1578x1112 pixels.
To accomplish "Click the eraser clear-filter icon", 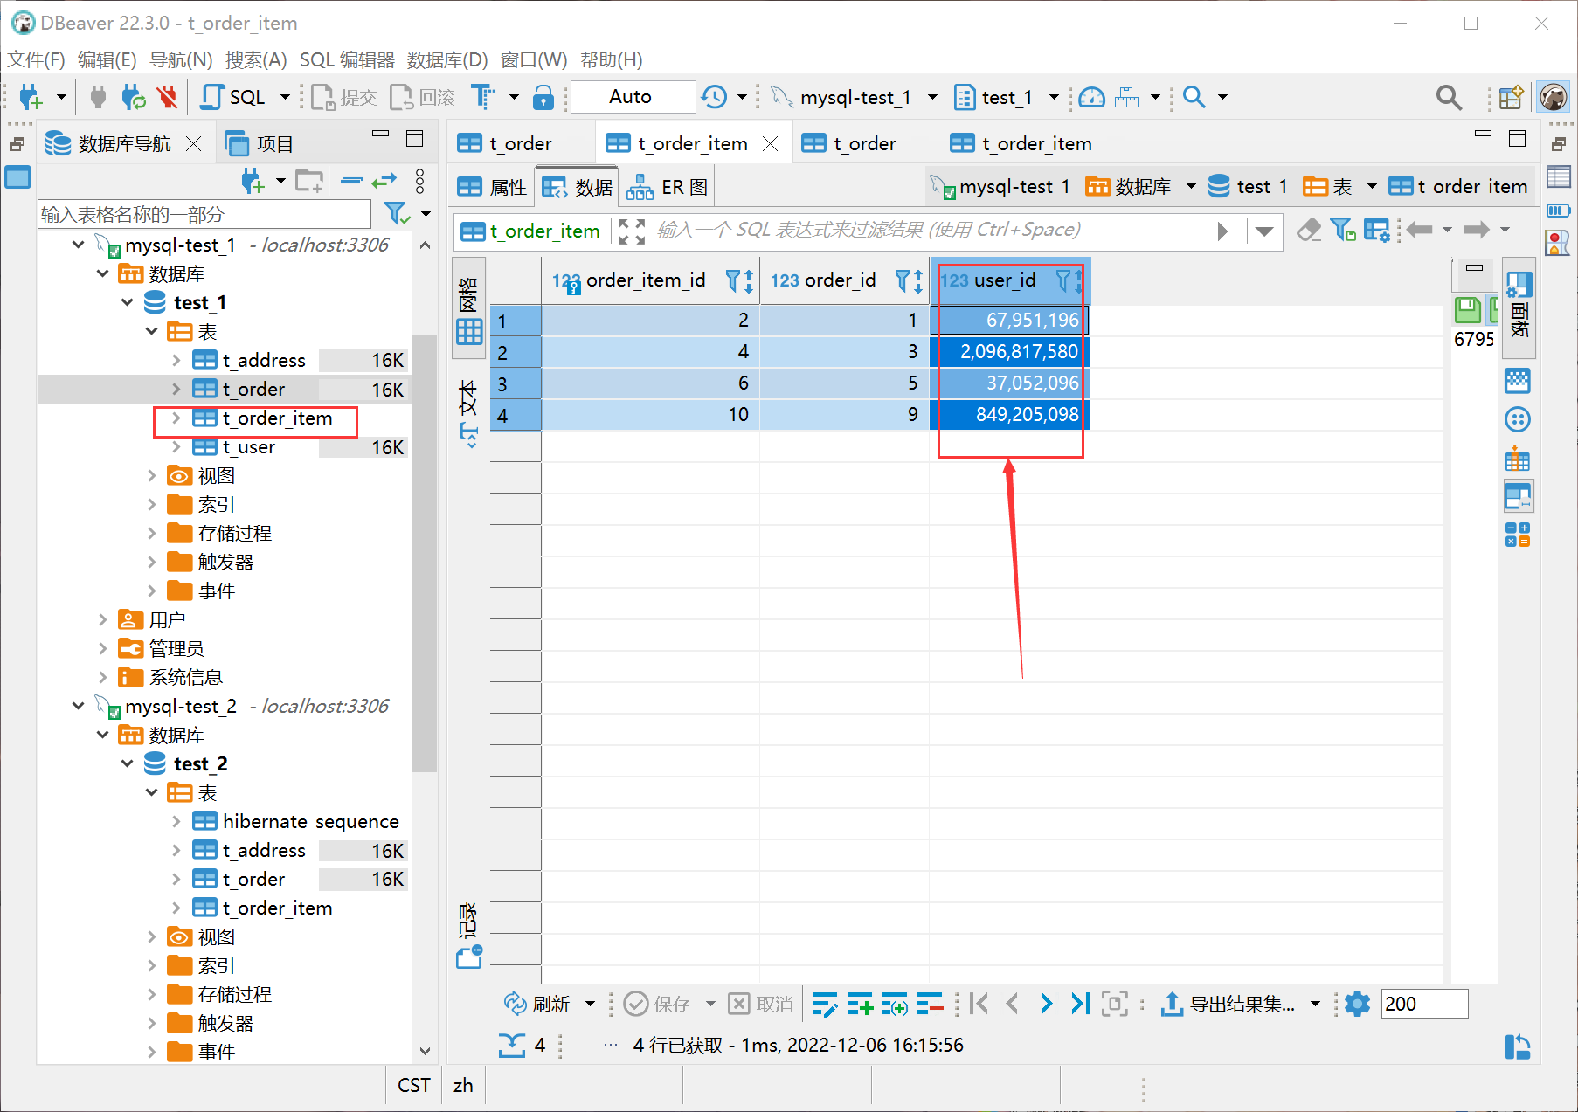I will [1308, 230].
